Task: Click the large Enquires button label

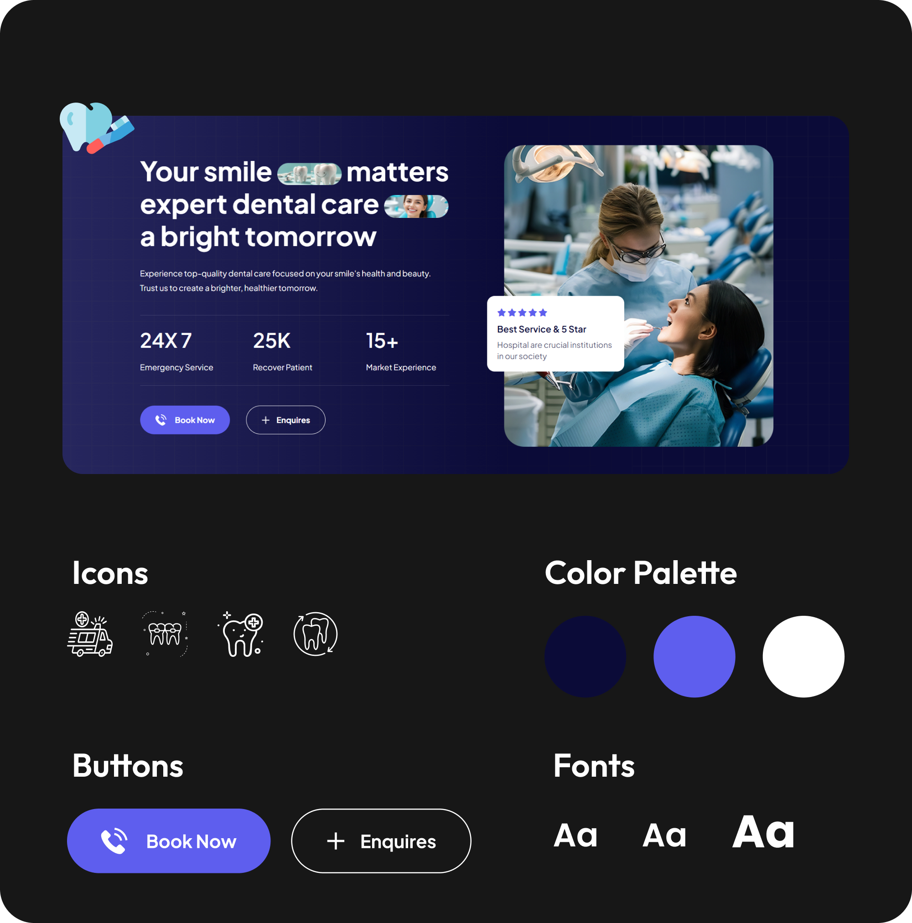Action: click(x=398, y=842)
